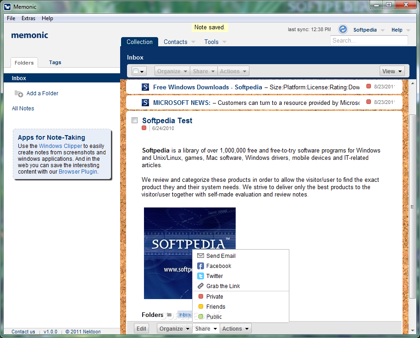Click the S icon on MICROSOFT NEWS note
This screenshot has height=338, width=420.
[x=145, y=103]
